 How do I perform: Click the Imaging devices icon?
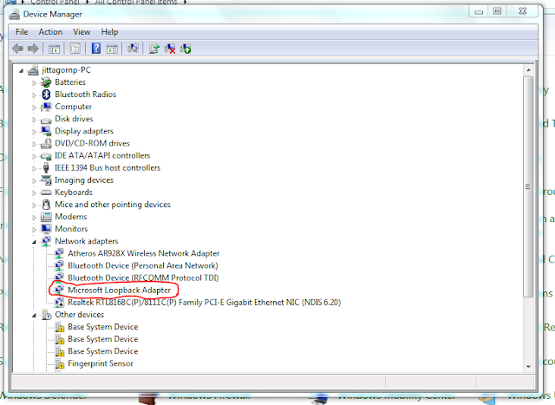point(46,180)
